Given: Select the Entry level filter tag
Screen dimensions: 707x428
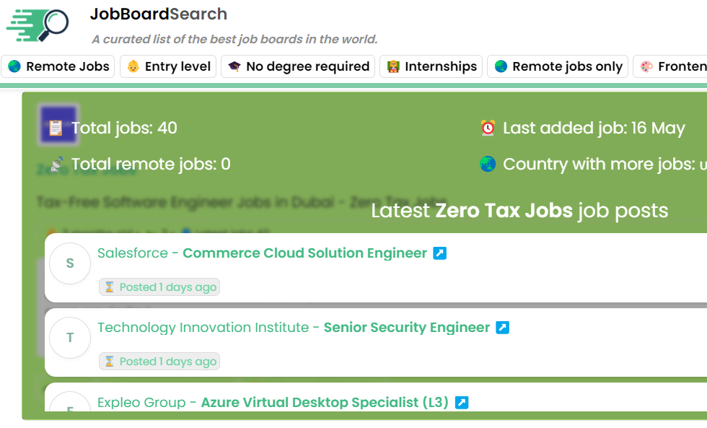Looking at the screenshot, I should (x=168, y=66).
